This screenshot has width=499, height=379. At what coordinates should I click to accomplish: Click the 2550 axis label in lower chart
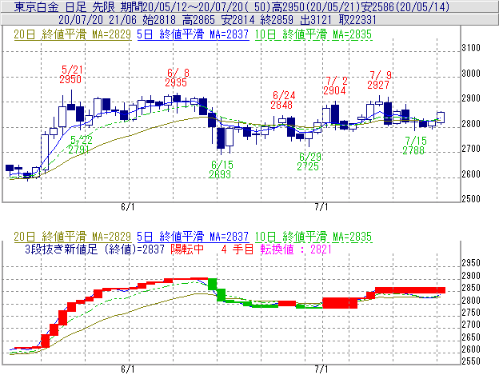point(471,361)
